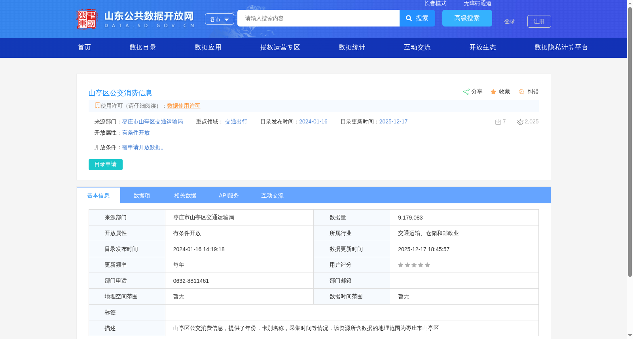633x339 pixels.
Task: Click the 登录 login link
Action: [510, 21]
